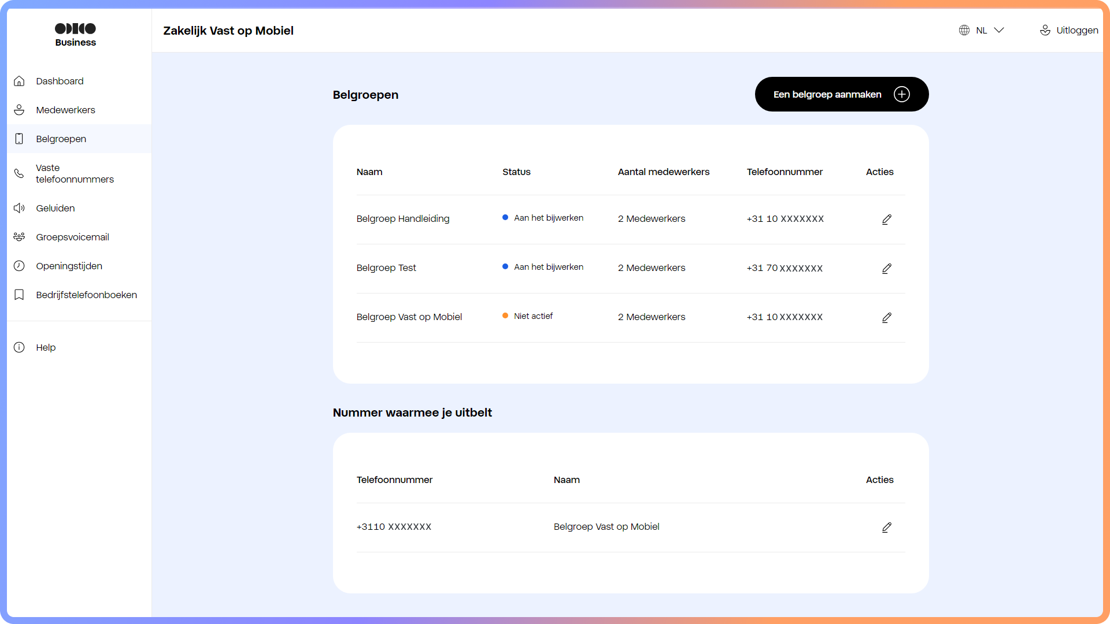This screenshot has height=624, width=1110.
Task: Click the plus icon to add belgroep
Action: [x=901, y=94]
